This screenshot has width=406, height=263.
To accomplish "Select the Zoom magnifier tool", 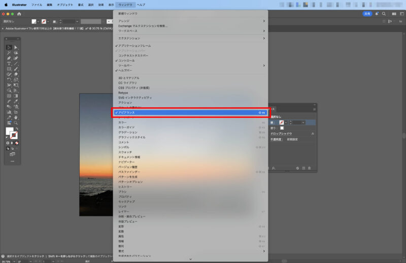I will pyautogui.click(x=16, y=123).
